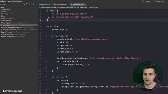Screen dimensions: 168x94
Task: Click the versionCode 1 line
Action: (x=65, y=49)
